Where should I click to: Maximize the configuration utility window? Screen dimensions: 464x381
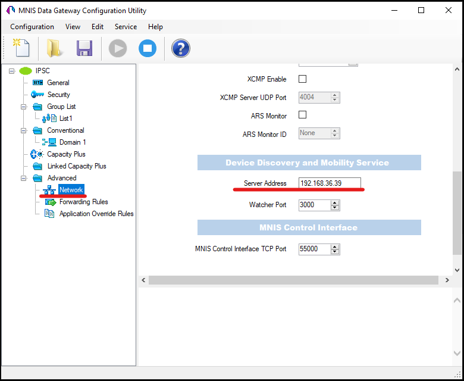(x=421, y=10)
